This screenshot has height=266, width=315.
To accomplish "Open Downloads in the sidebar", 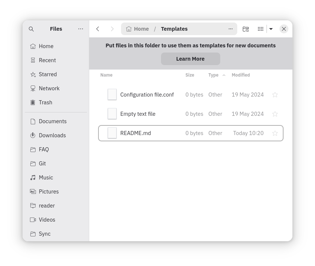I will (x=56, y=135).
